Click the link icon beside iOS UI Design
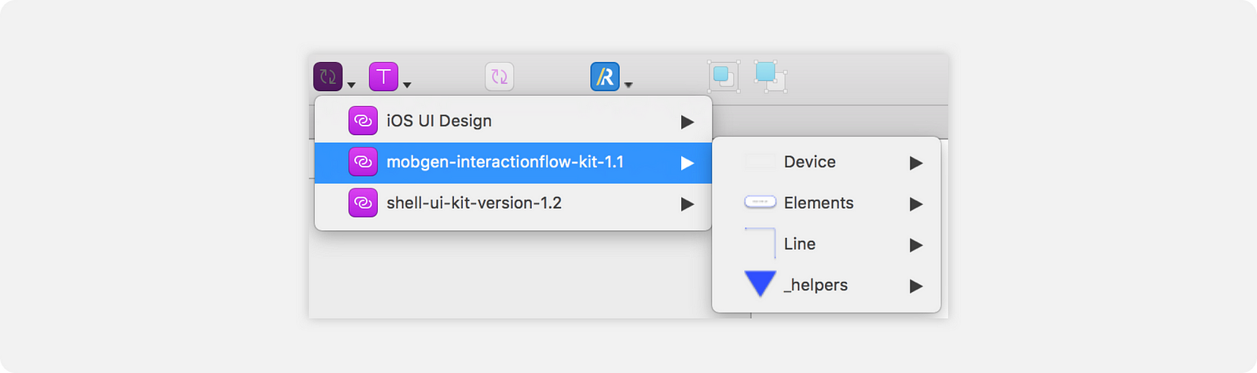1257x373 pixels. (363, 121)
